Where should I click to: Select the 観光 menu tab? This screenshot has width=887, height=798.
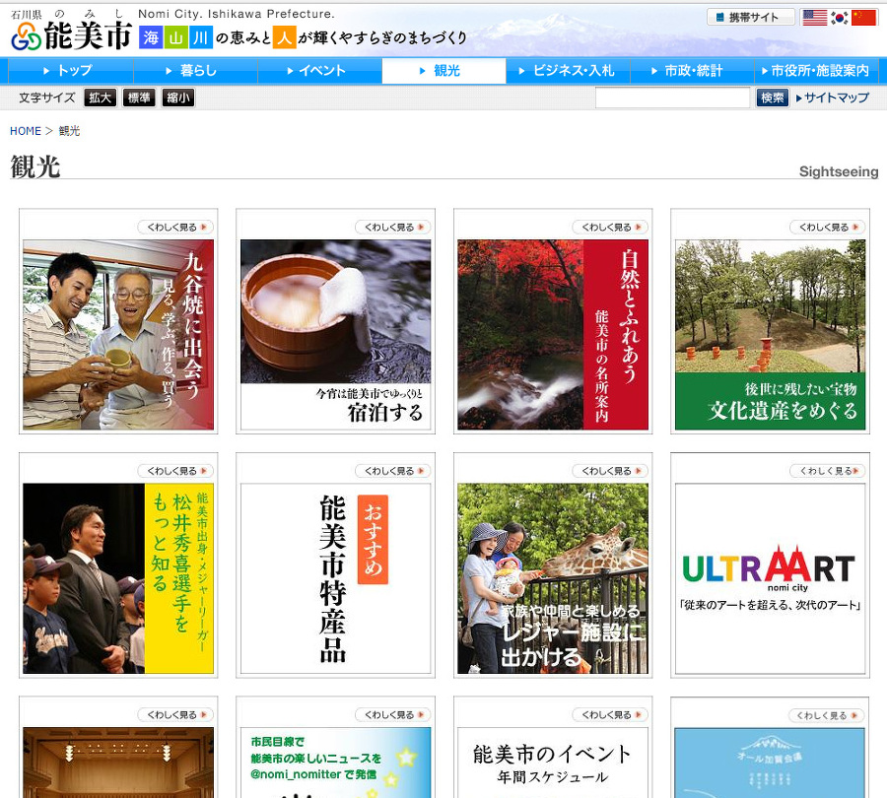[444, 71]
